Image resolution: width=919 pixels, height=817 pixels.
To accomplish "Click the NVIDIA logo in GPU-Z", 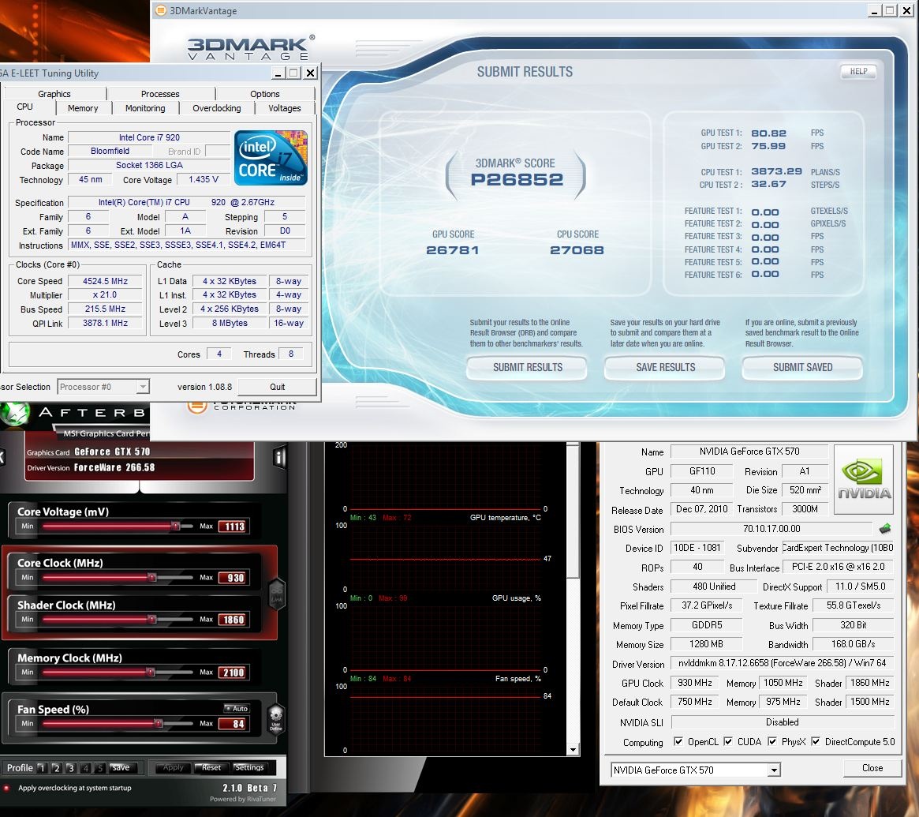I will tap(863, 478).
